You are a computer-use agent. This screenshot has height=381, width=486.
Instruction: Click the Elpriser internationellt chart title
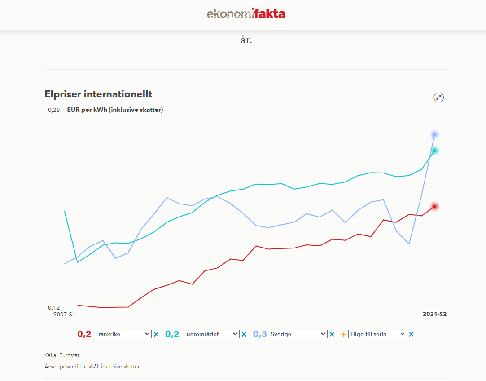tap(98, 94)
